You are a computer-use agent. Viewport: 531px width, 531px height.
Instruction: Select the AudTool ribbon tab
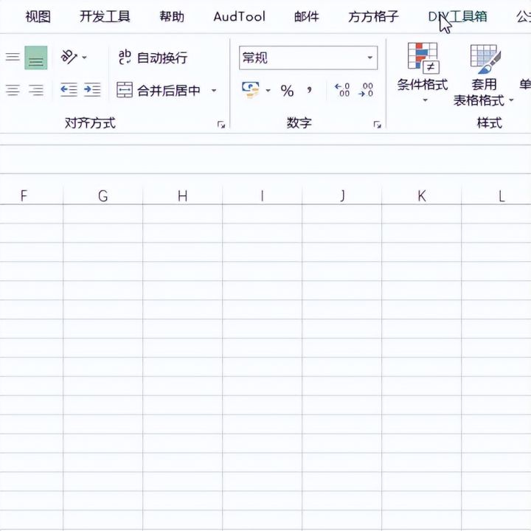(x=240, y=16)
